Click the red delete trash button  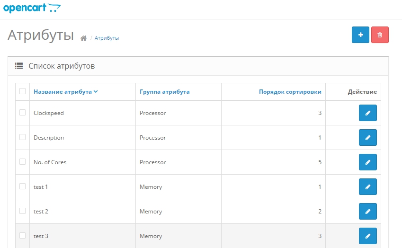point(380,35)
